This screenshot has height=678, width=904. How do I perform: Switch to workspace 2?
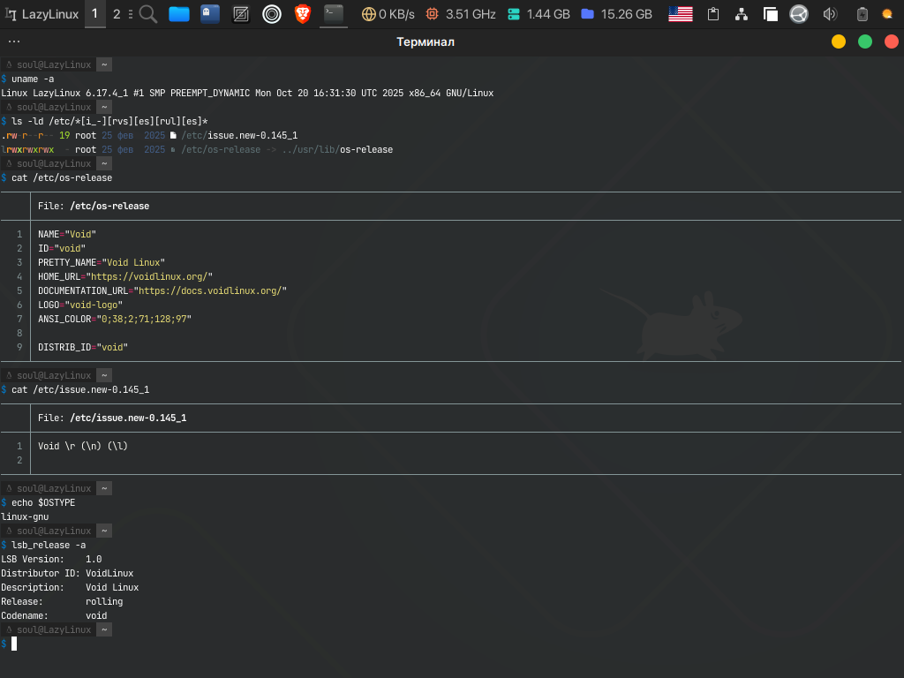117,14
